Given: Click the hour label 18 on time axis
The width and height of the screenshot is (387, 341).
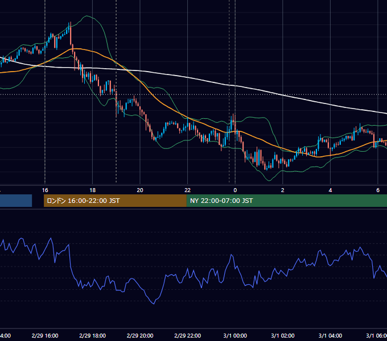Looking at the screenshot, I should click(x=93, y=190).
